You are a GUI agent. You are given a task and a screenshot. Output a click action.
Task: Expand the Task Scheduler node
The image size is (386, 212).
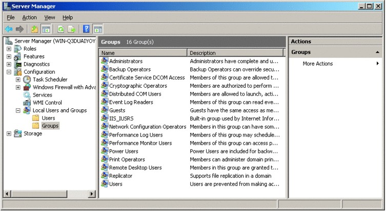(x=18, y=80)
